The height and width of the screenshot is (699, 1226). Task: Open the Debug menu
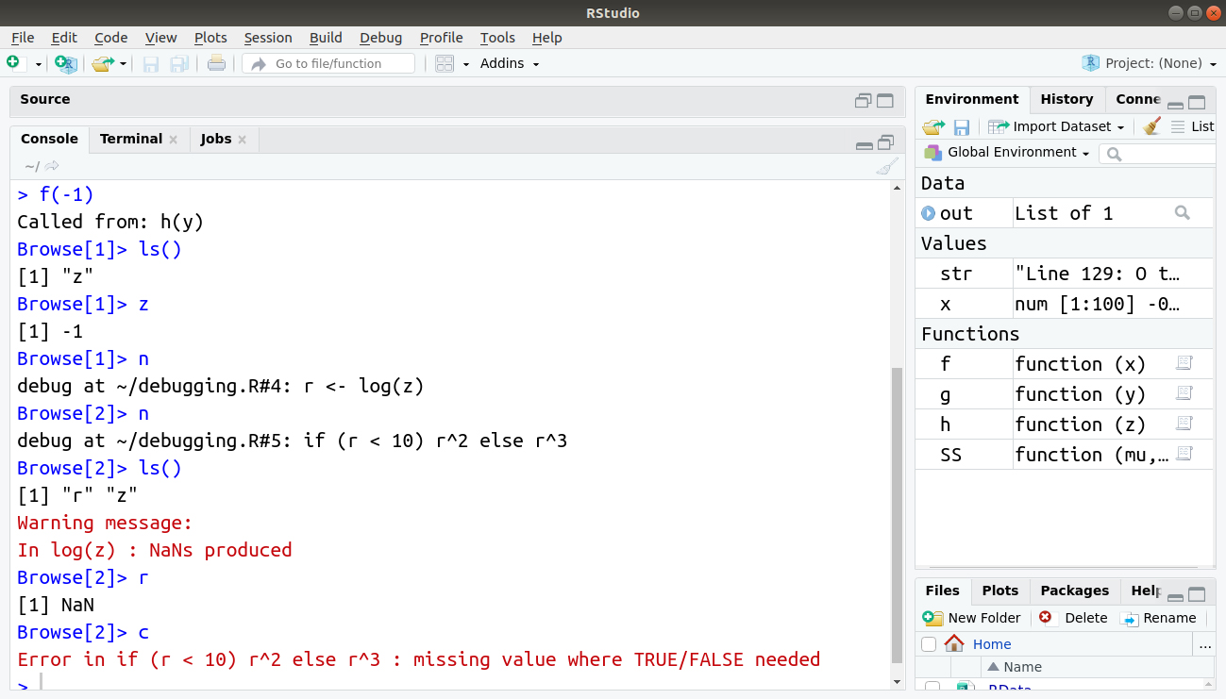click(x=380, y=38)
